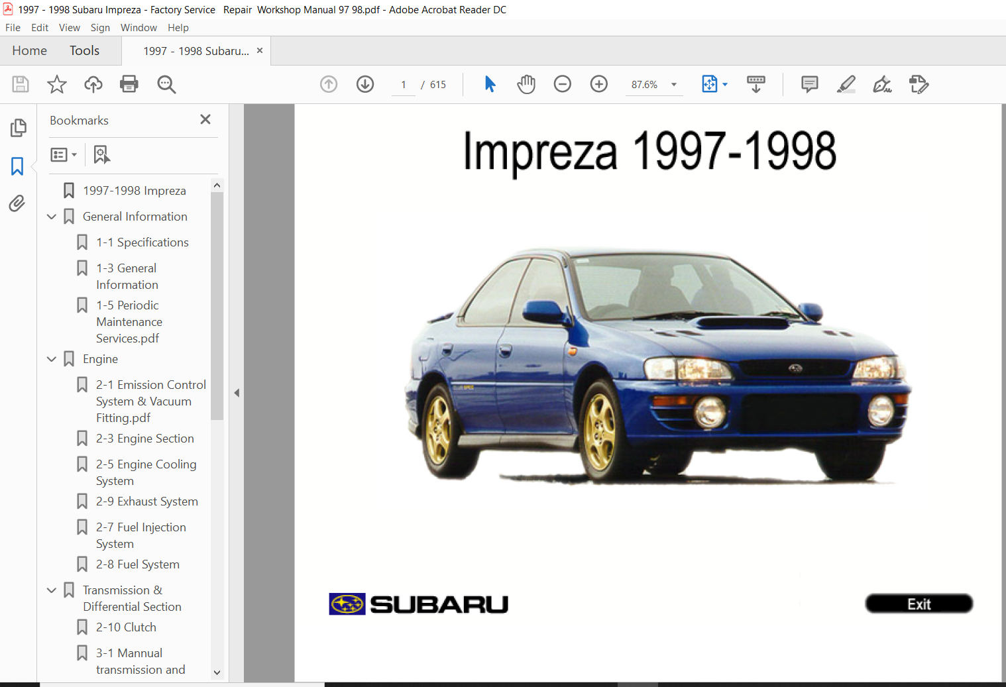Open the 1997-1998 Impreza bookmark
The width and height of the screenshot is (1006, 687).
135,191
